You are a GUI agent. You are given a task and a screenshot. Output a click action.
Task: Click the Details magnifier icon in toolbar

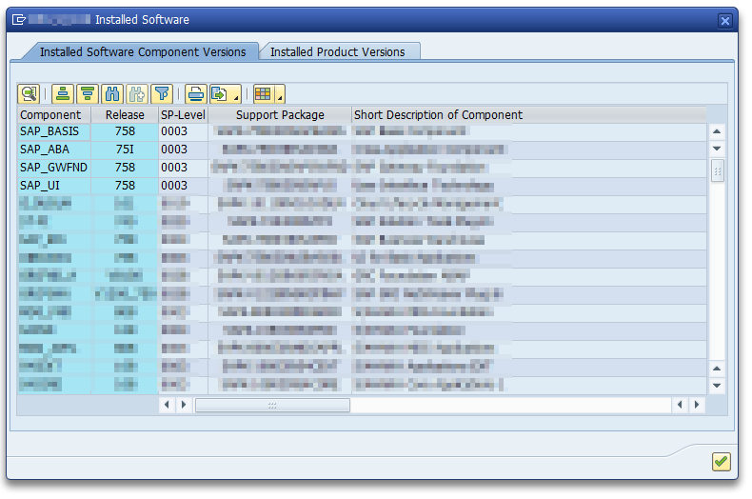coord(29,93)
